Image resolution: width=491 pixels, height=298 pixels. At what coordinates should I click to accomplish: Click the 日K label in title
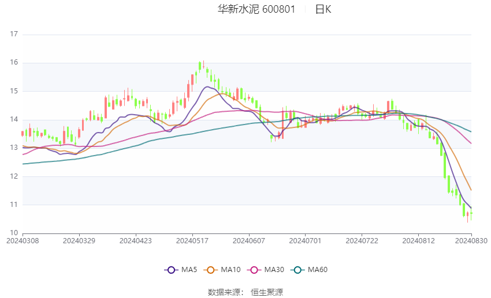[323, 9]
